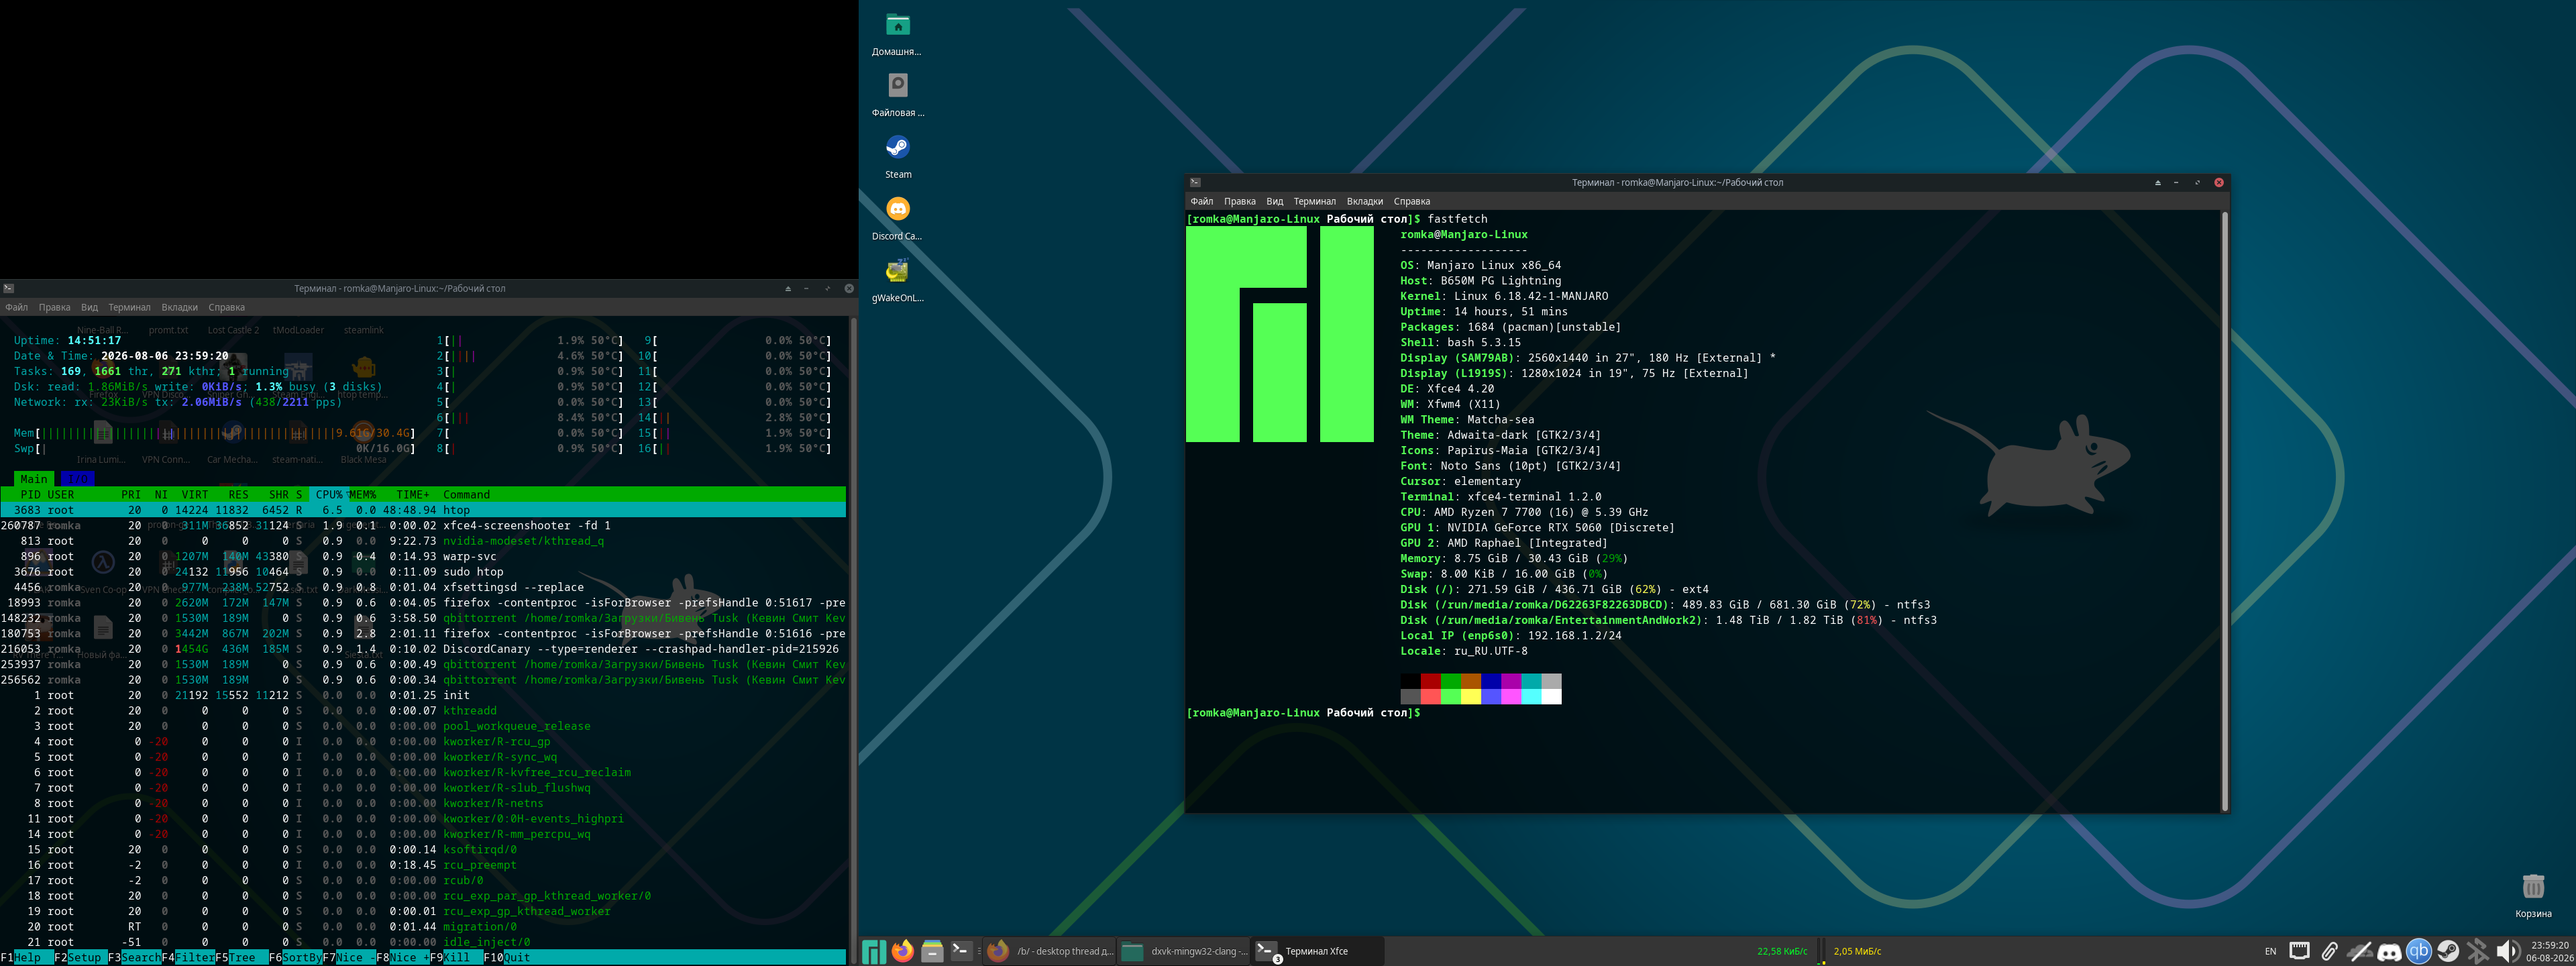Screen dimensions: 2576x966
Task: Launch Firefox from the panel launcher
Action: (x=902, y=951)
